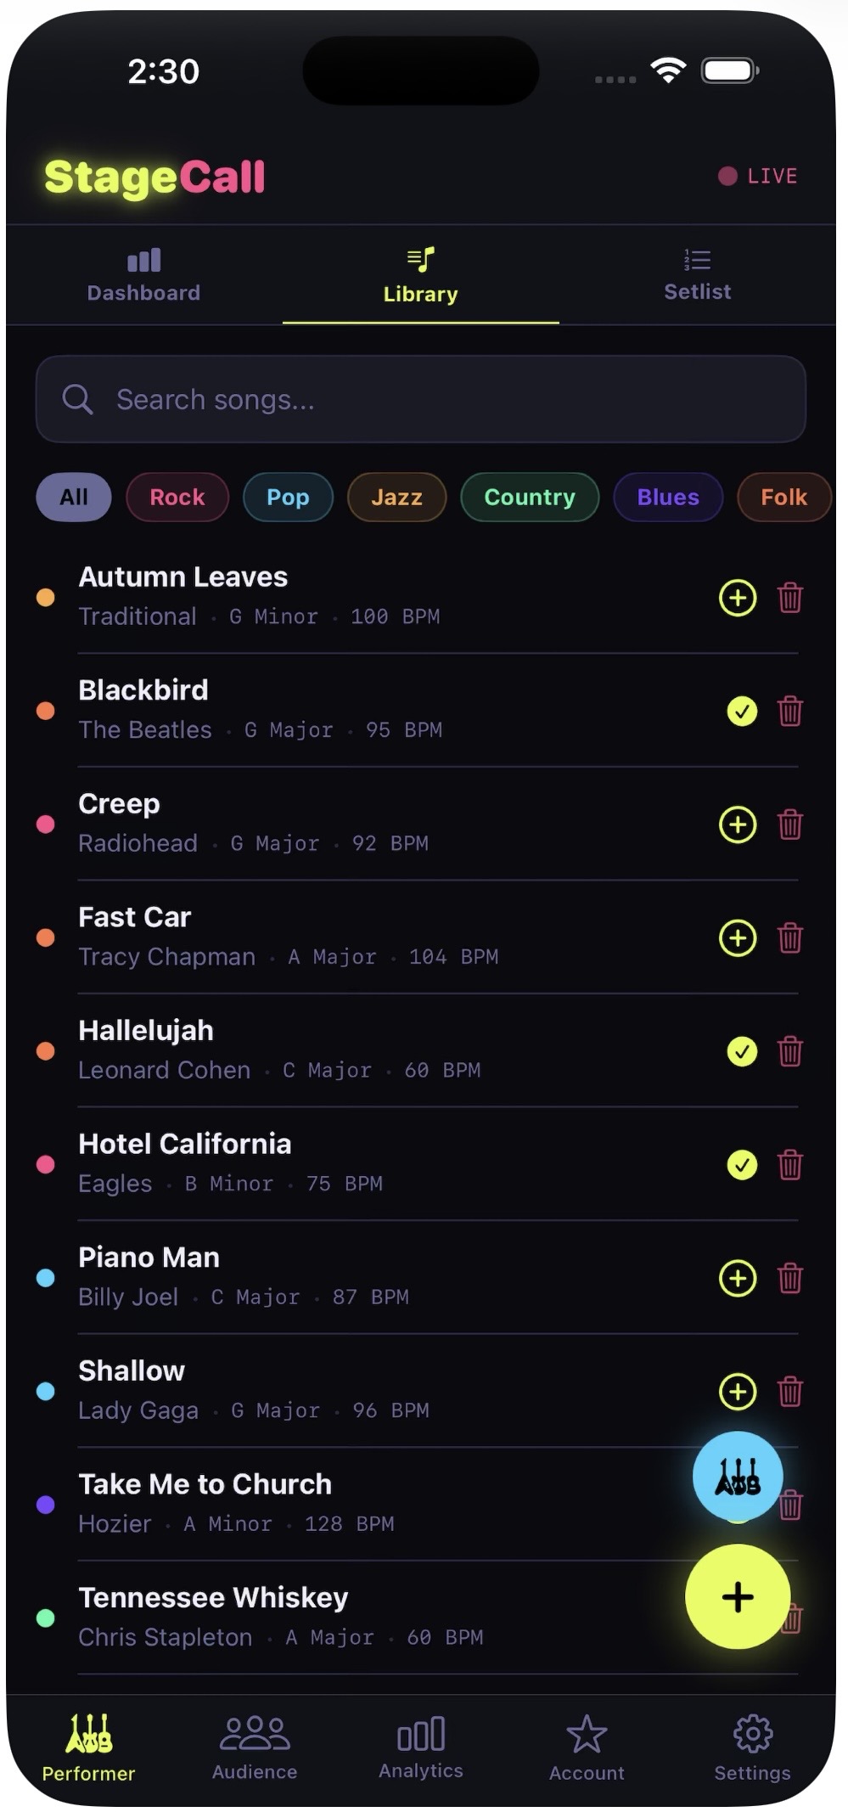Tap the blue floating guitars button

[x=738, y=1477]
